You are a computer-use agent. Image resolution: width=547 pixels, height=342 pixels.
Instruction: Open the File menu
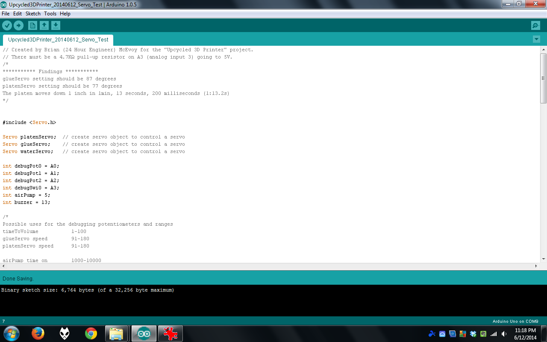point(6,14)
